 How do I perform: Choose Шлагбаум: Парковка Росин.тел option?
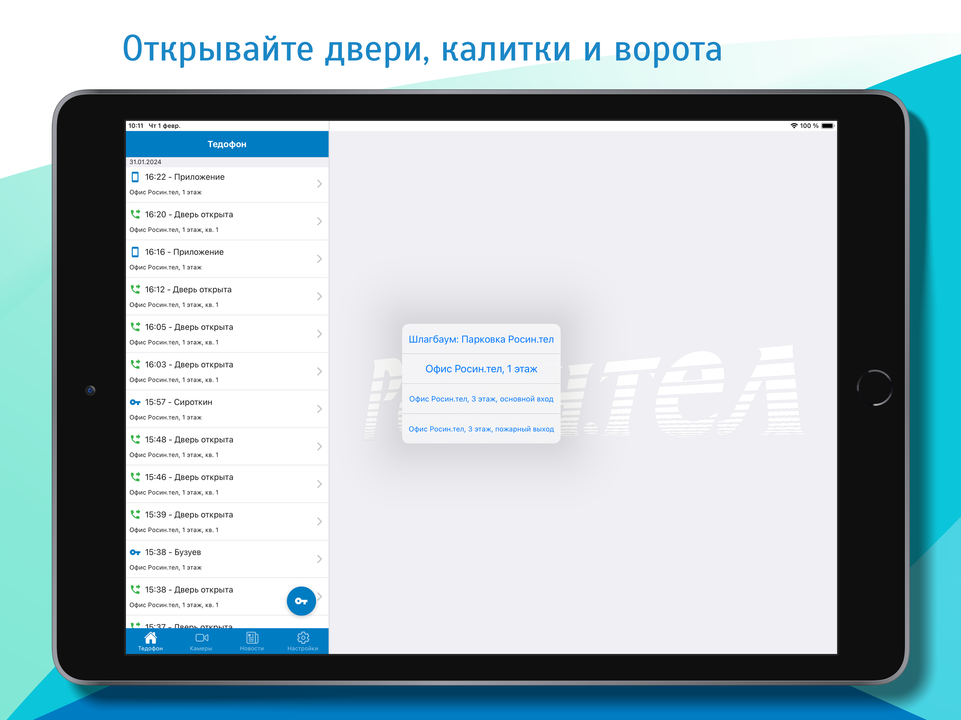click(x=481, y=339)
